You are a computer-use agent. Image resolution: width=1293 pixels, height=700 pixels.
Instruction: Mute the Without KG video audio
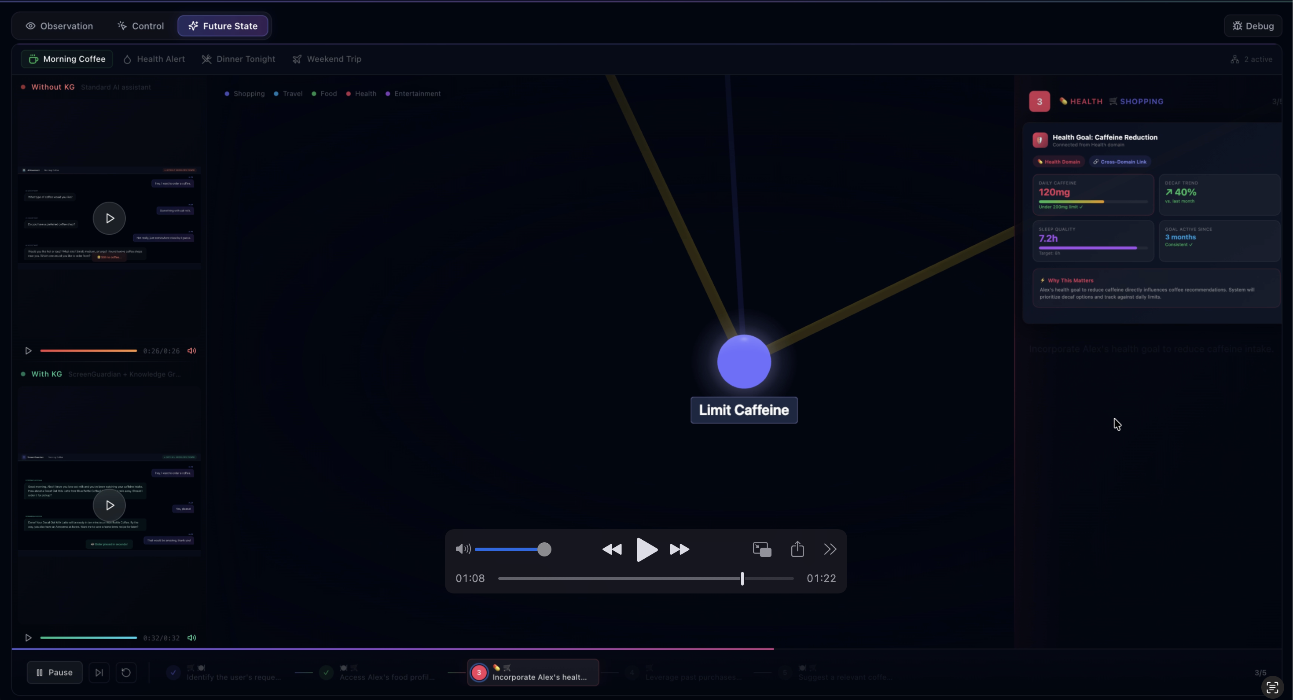tap(192, 351)
